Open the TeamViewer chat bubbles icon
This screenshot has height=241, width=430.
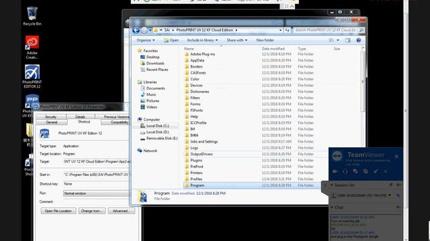[x=355, y=171]
